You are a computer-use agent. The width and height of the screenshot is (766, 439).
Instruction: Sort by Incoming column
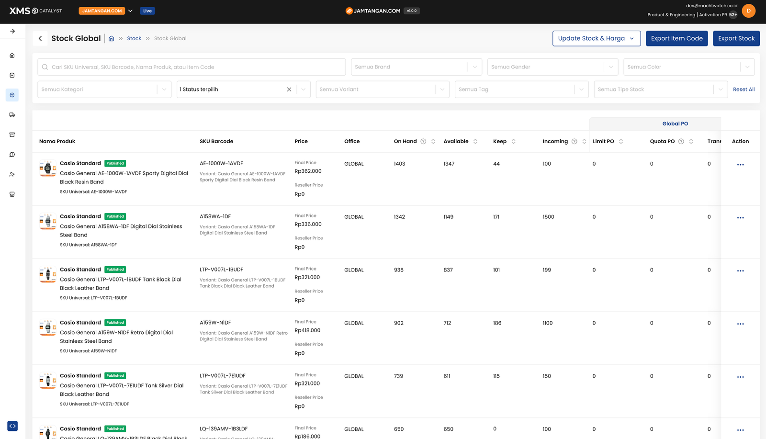click(x=584, y=141)
